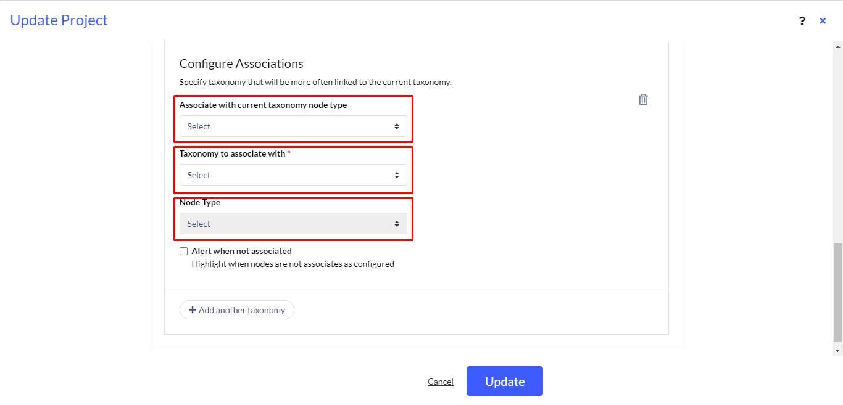The height and width of the screenshot is (405, 843).
Task: Click the vertical scrollbar thumb
Action: coord(838,292)
